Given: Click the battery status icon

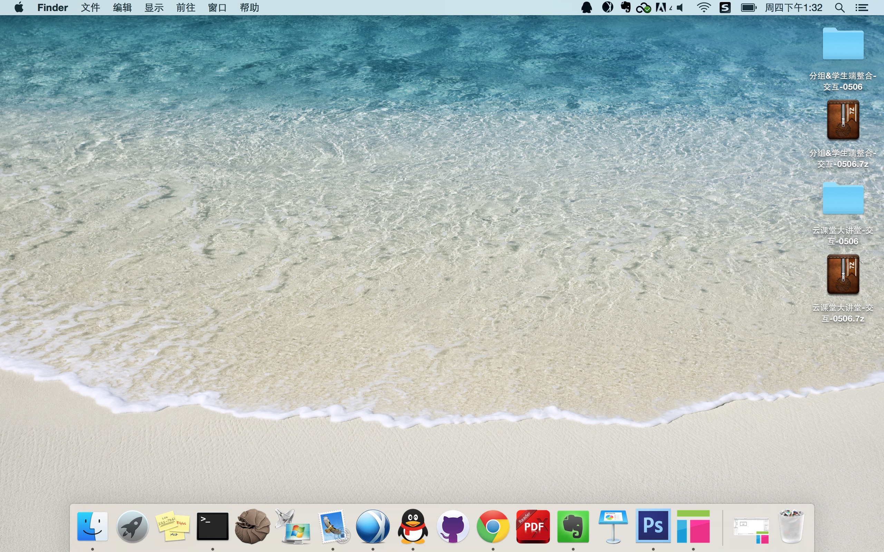Looking at the screenshot, I should pyautogui.click(x=749, y=7).
